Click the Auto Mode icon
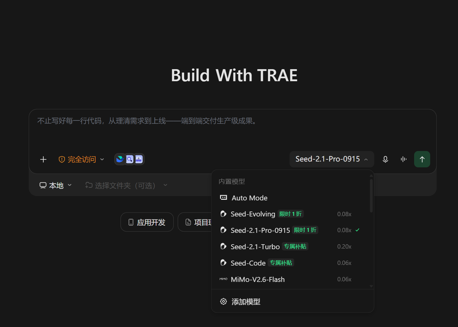 coord(223,198)
